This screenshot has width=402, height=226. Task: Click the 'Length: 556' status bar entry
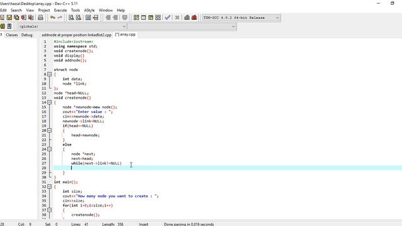pos(113,224)
